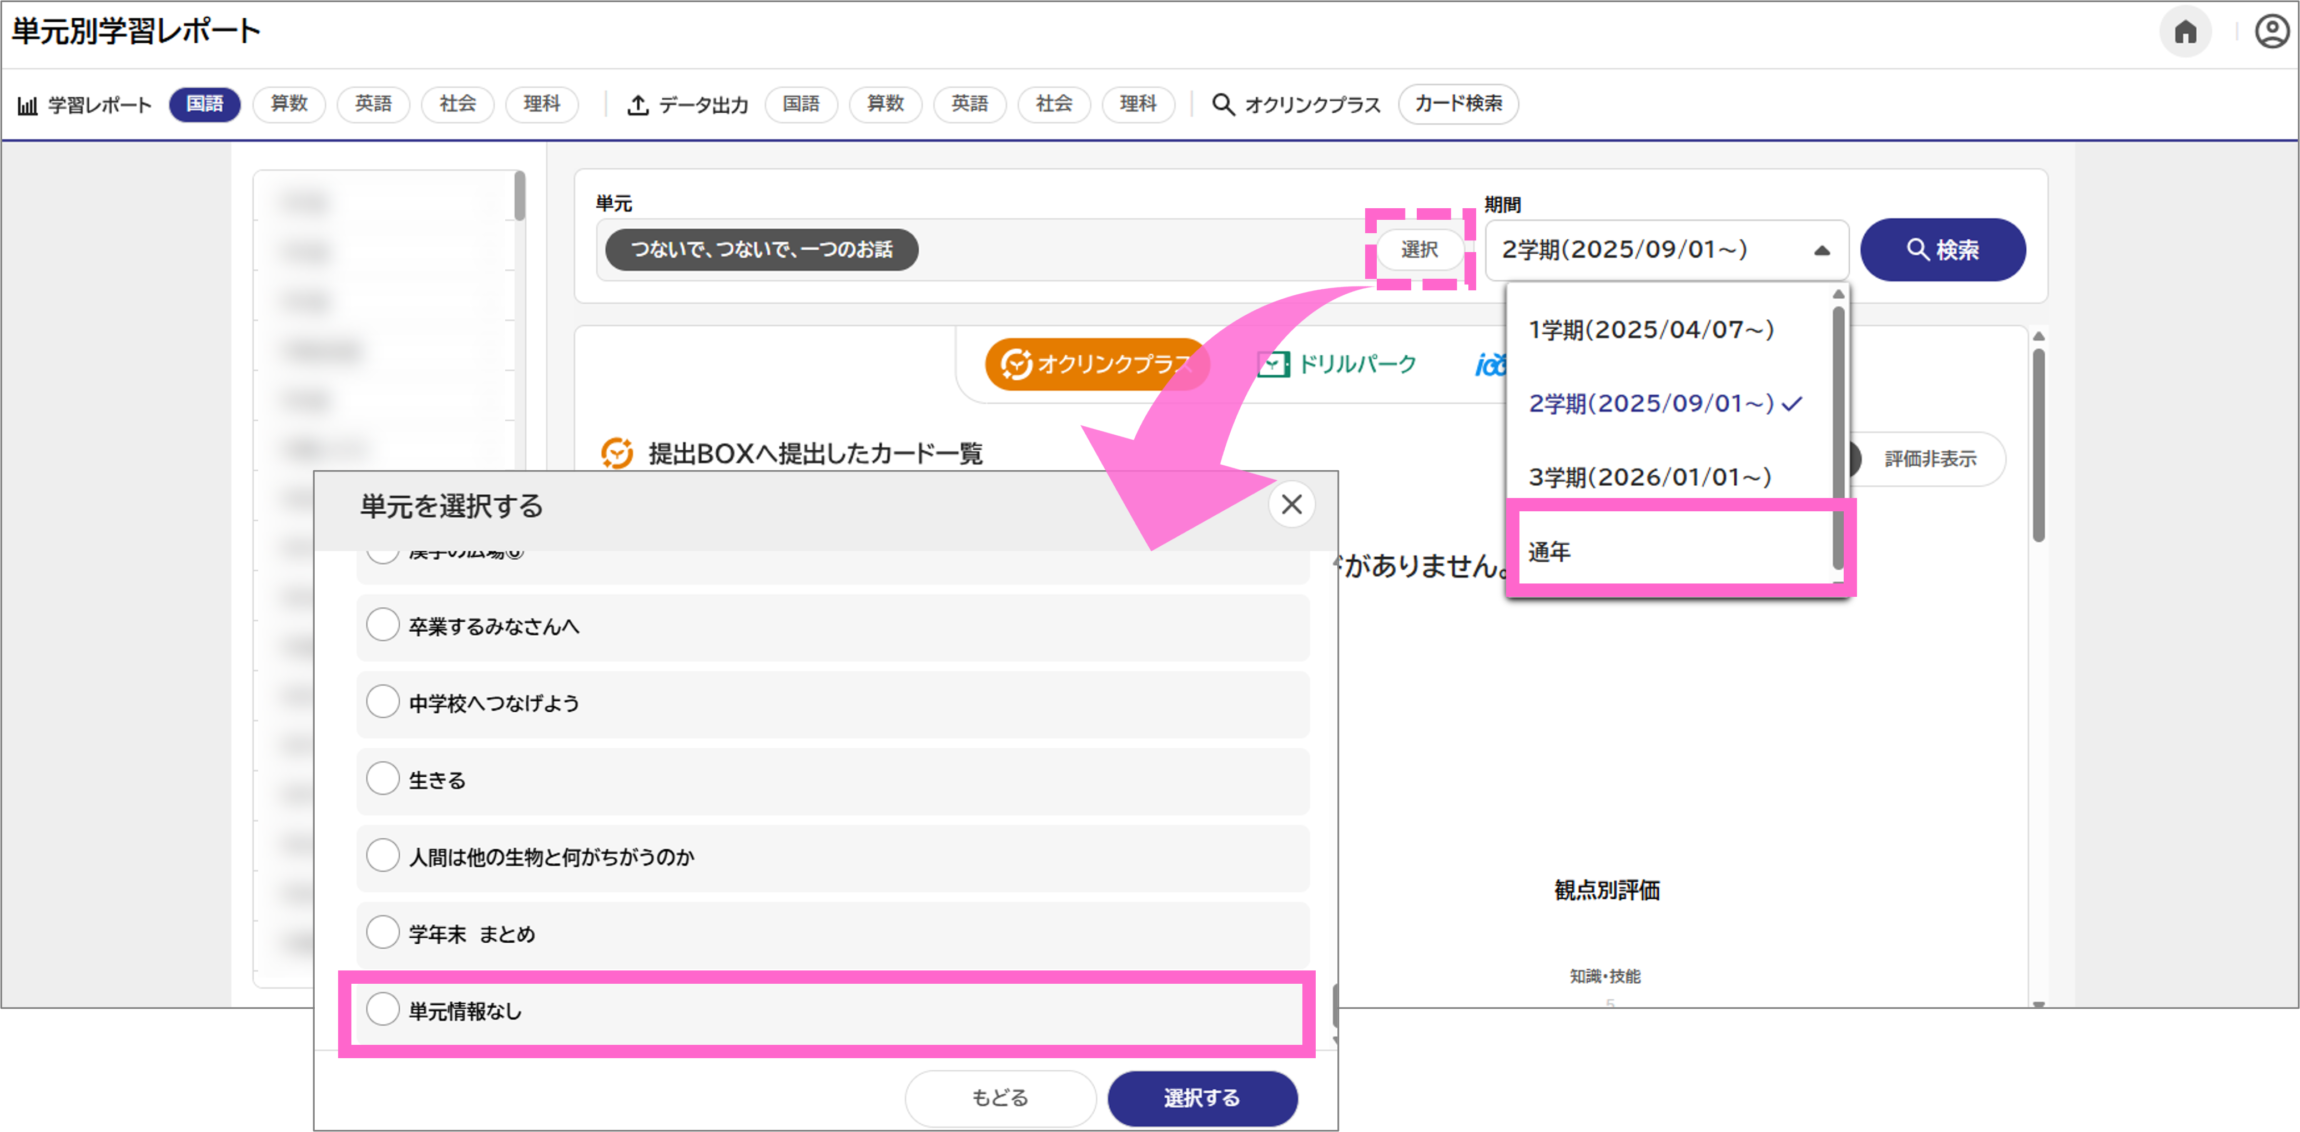Open the 社会 subject tab
The image size is (2300, 1132).
click(x=457, y=104)
